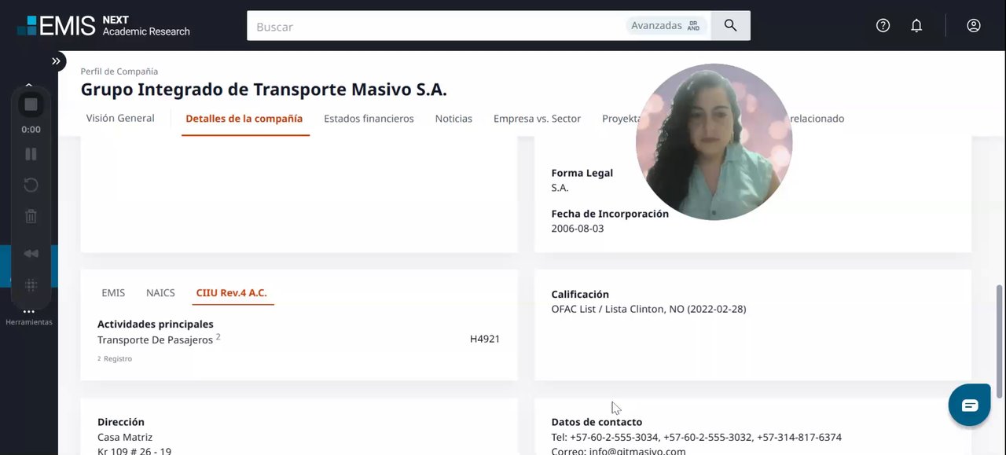Open Herramientas in the sidebar

pyautogui.click(x=29, y=317)
